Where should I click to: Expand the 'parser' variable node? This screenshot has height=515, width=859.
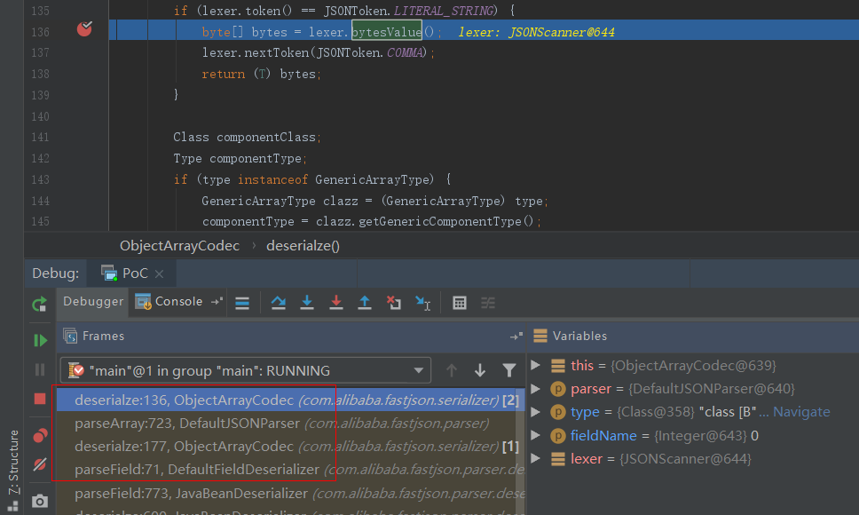(x=535, y=389)
